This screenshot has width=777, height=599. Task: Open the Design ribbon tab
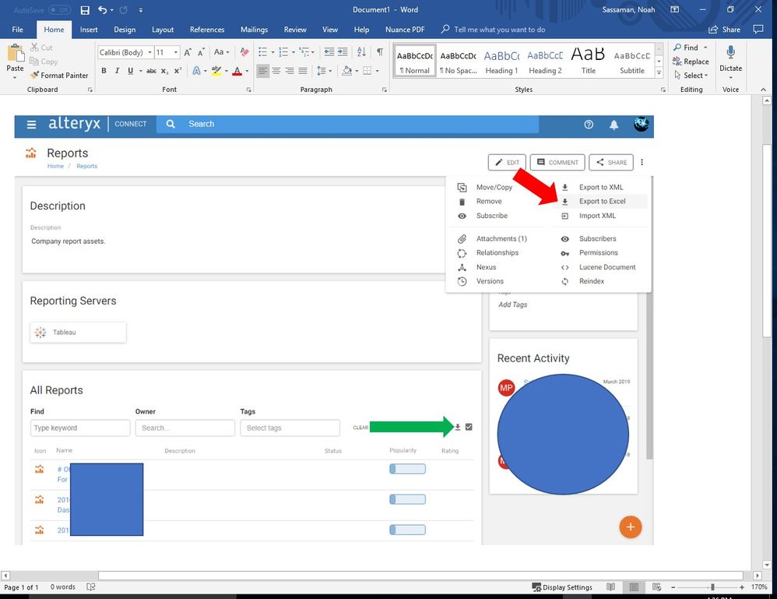coord(125,30)
